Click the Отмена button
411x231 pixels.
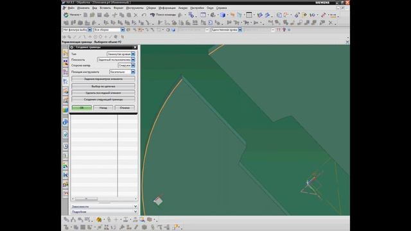click(x=125, y=108)
